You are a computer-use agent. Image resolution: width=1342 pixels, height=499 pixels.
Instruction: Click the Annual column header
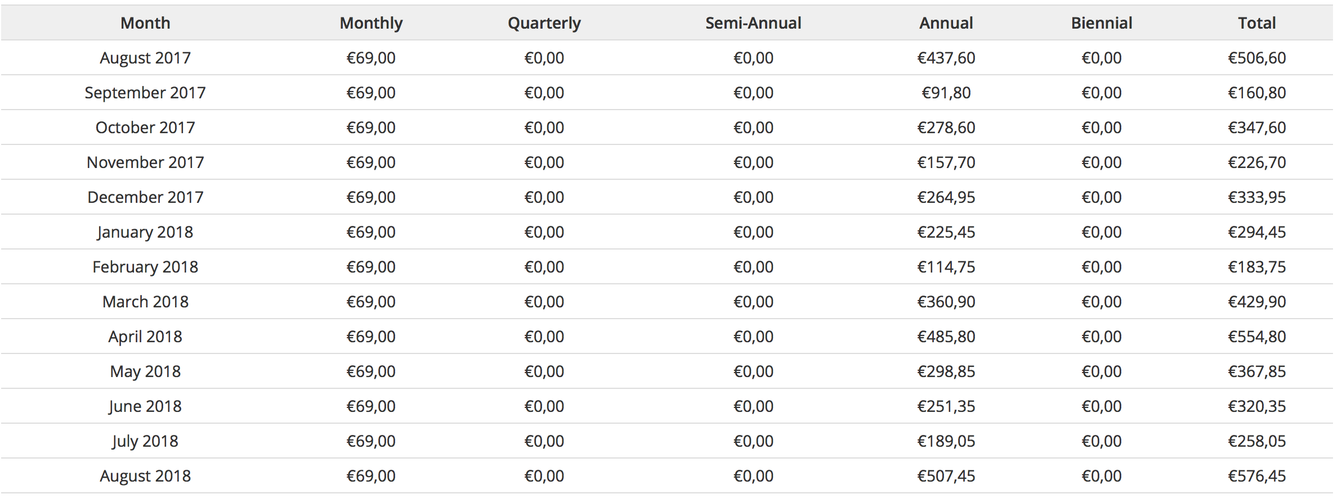[x=946, y=23]
